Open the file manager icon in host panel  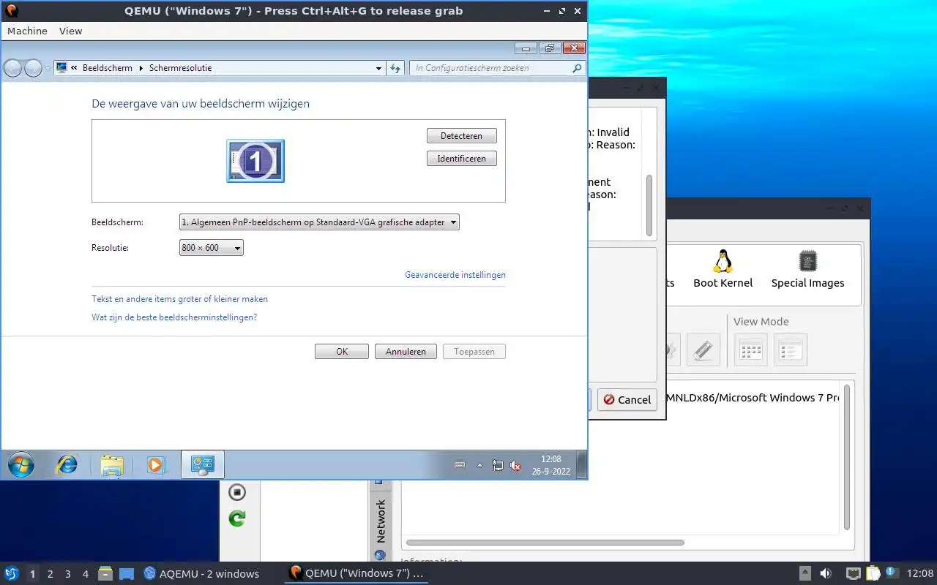tap(105, 573)
